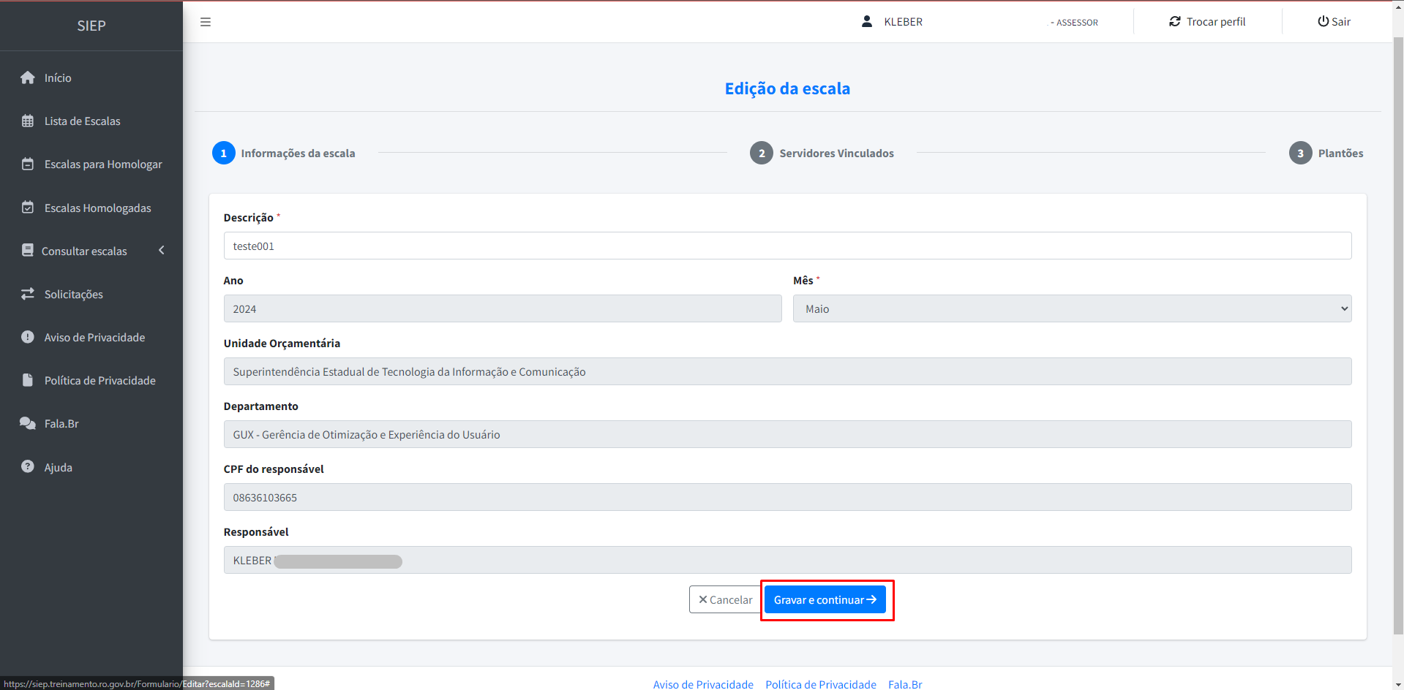
Task: Click the Cancelar button
Action: coord(725,599)
